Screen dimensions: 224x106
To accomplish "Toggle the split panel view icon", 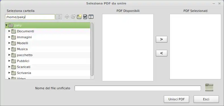I will (x=91, y=17).
